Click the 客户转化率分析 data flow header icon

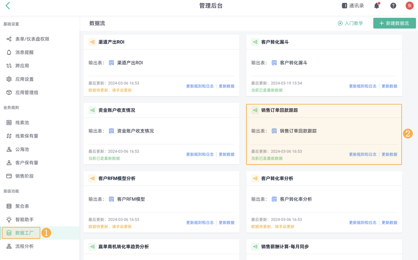click(255, 178)
